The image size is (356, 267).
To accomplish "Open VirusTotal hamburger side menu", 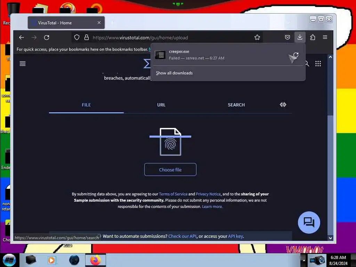I will tap(23, 64).
